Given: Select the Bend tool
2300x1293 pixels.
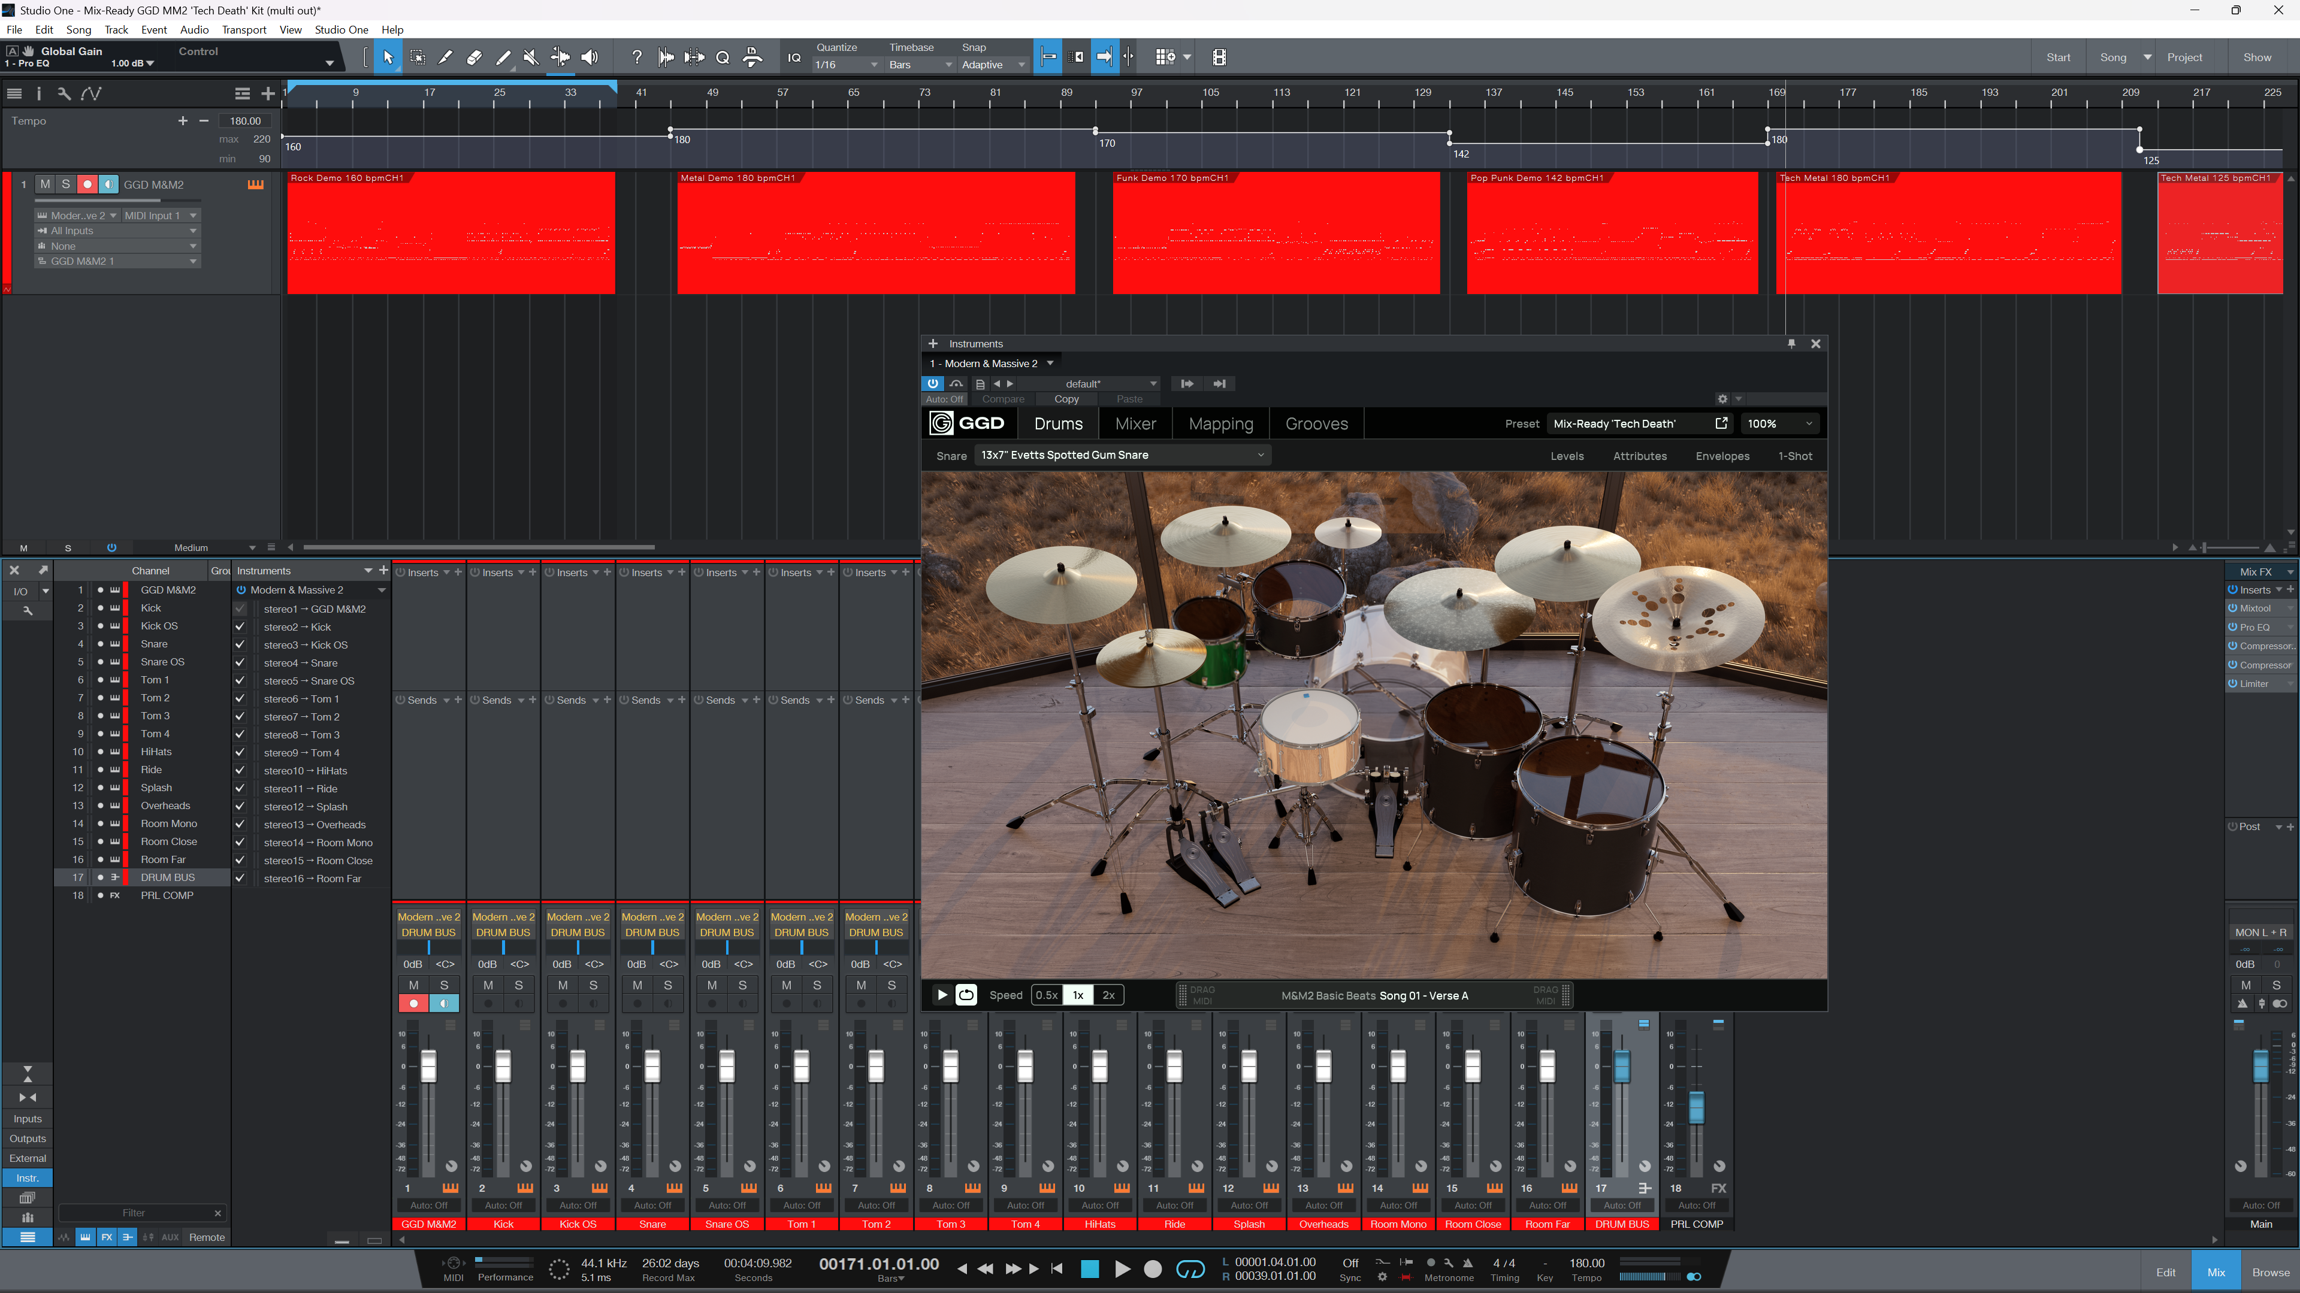Looking at the screenshot, I should pos(560,57).
